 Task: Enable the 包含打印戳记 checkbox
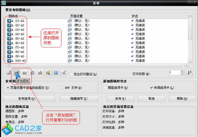[71, 74]
